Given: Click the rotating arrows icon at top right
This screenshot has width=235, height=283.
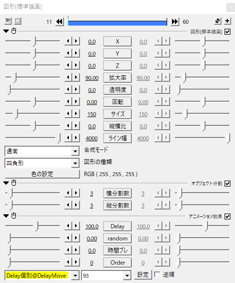Looking at the screenshot, I should (218, 21).
